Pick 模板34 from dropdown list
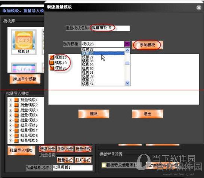This screenshot has width=204, height=178. point(103,84)
